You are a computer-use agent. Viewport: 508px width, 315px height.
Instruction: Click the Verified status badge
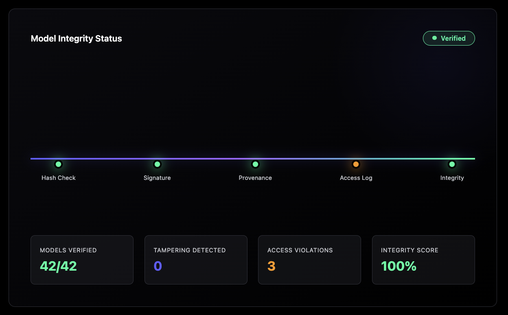point(449,38)
